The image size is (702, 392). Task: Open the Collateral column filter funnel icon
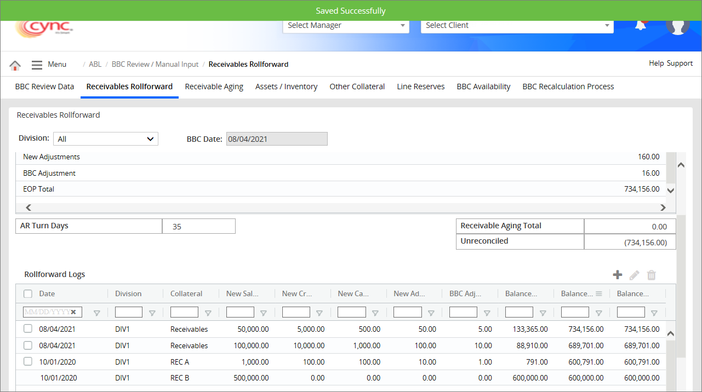pos(208,313)
